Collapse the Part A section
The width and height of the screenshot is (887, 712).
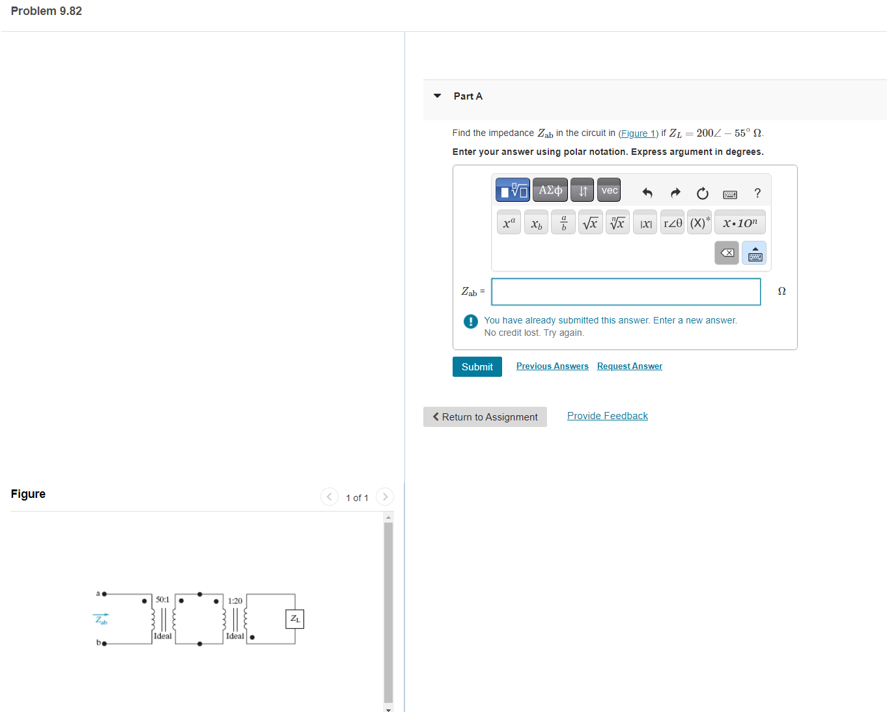tap(437, 96)
